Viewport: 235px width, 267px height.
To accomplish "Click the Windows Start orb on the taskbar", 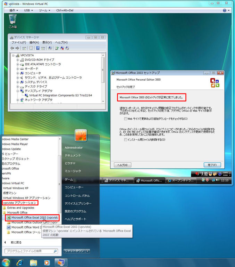I will [6, 262].
